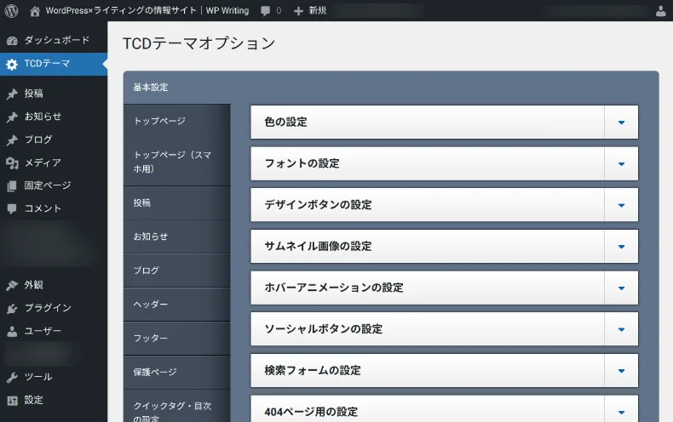673x422 pixels.
Task: Expand the フォントの設定 section arrow
Action: click(621, 163)
